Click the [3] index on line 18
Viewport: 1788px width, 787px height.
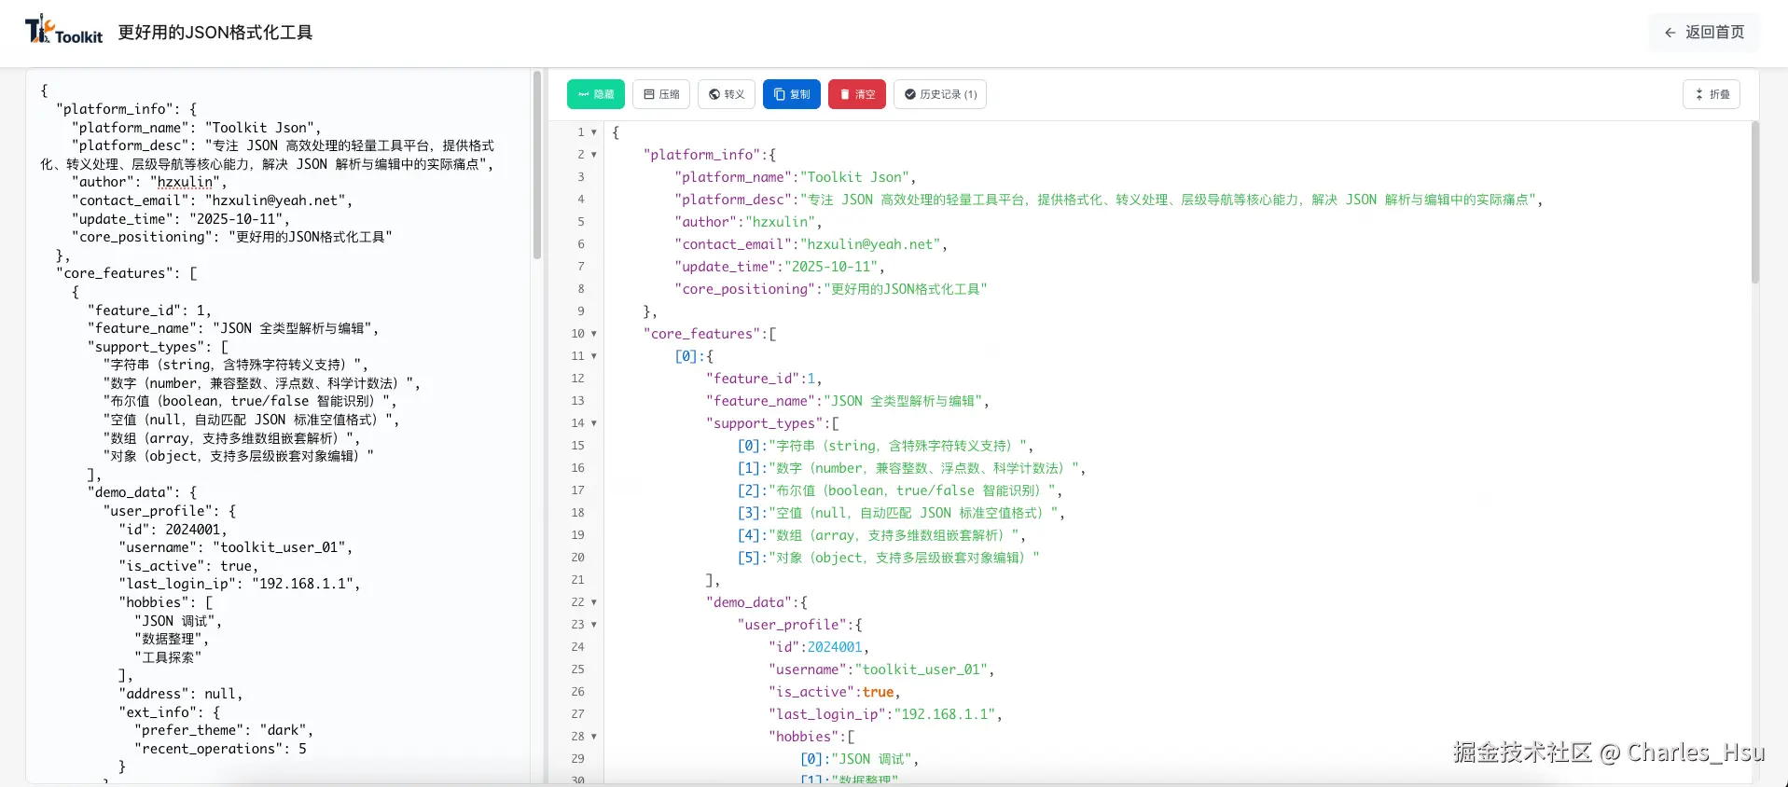(x=748, y=513)
